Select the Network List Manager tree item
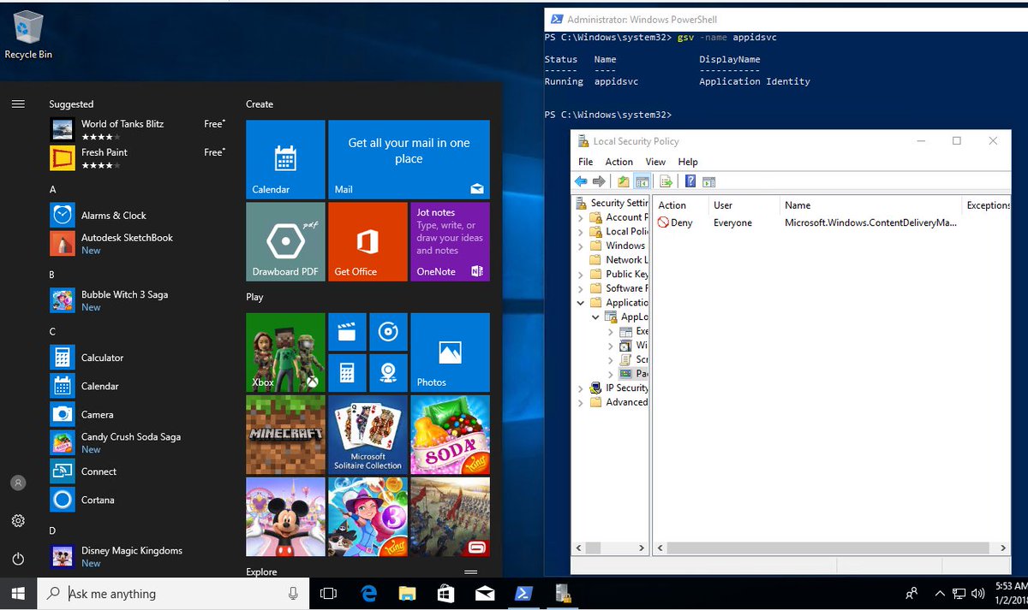This screenshot has width=1028, height=610. tap(619, 260)
